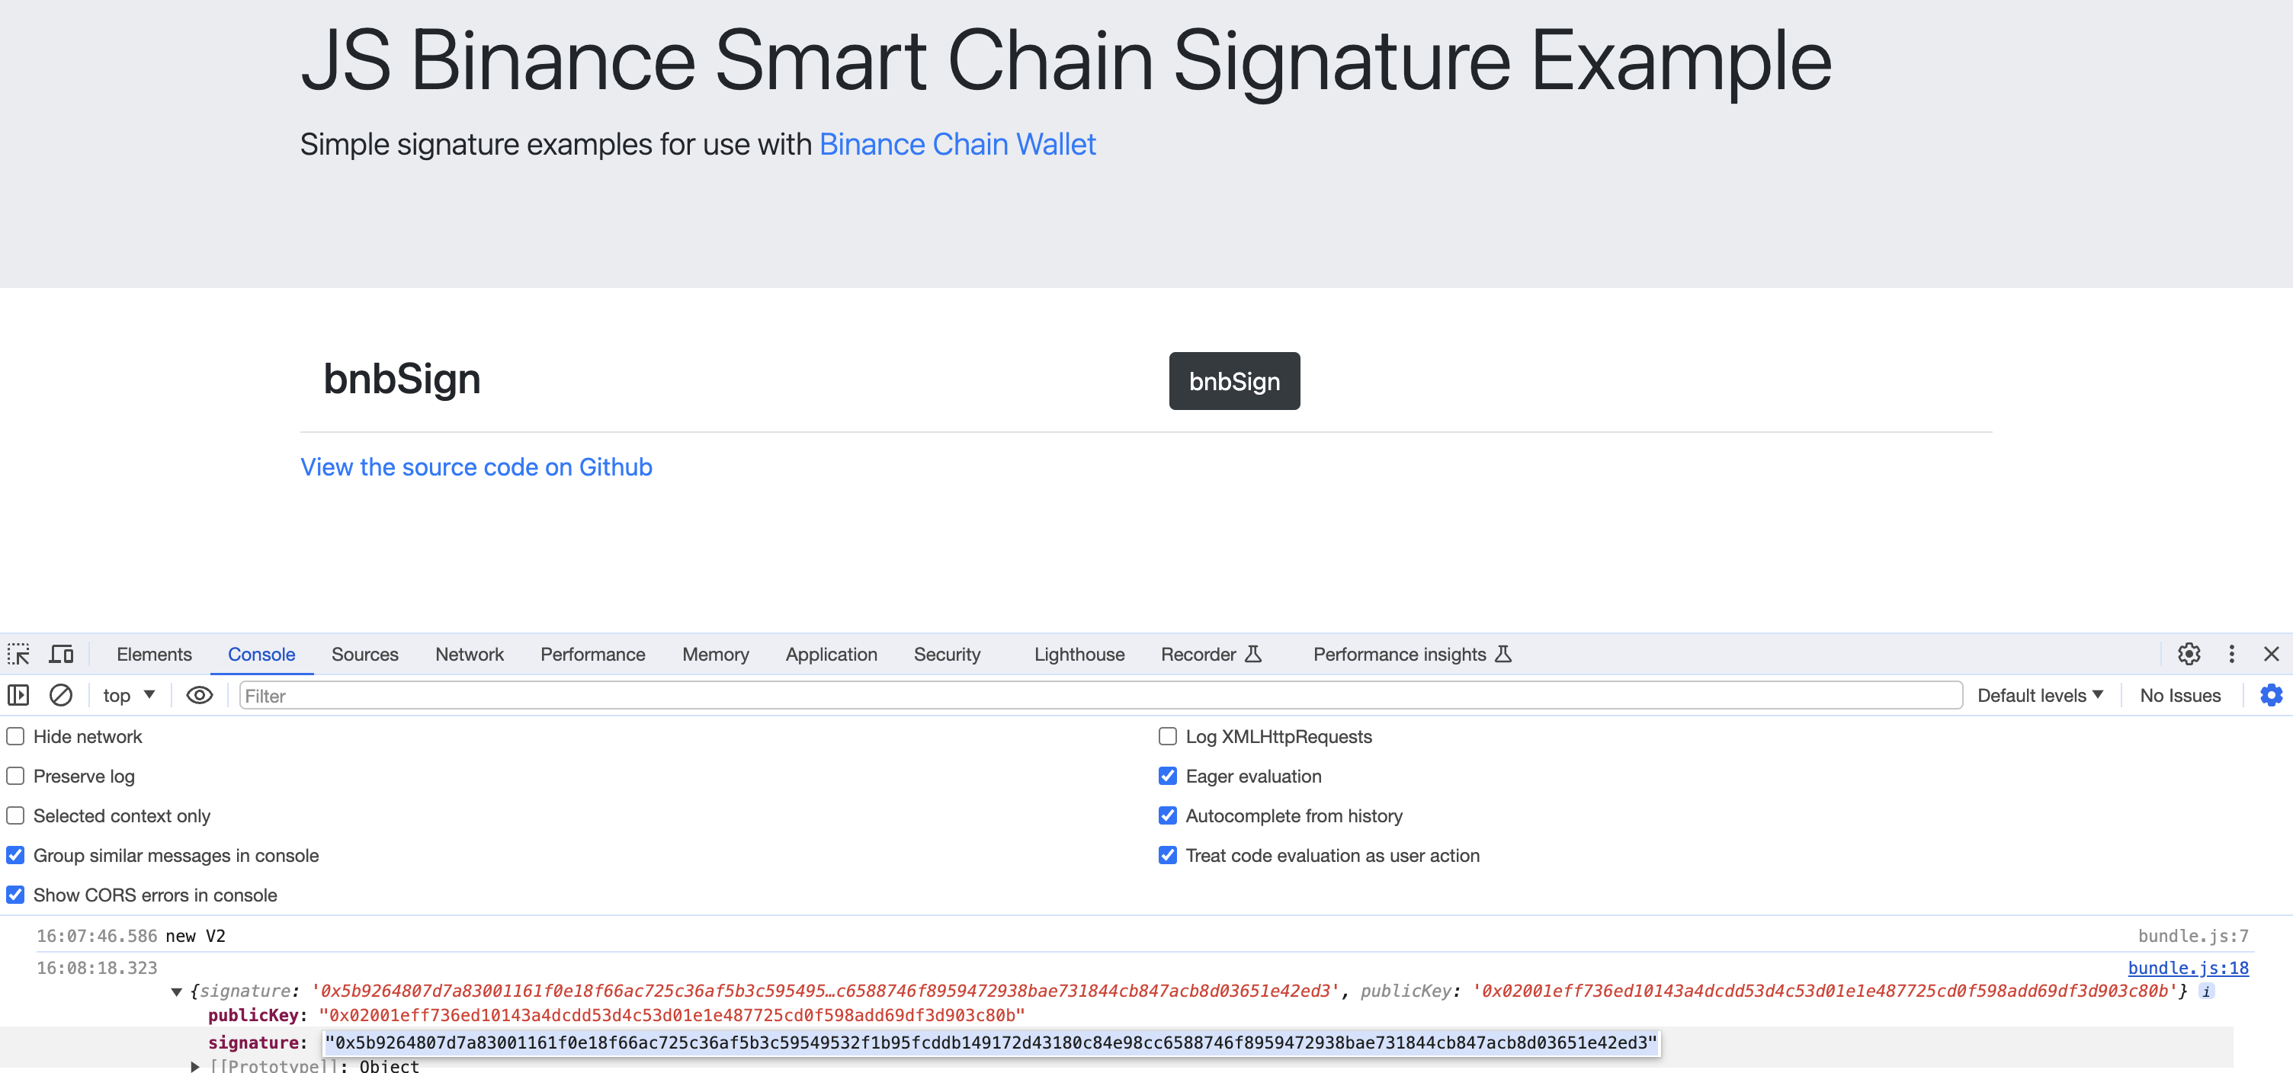The height and width of the screenshot is (1073, 2293).
Task: Enable Preserve log checkbox
Action: pos(15,776)
